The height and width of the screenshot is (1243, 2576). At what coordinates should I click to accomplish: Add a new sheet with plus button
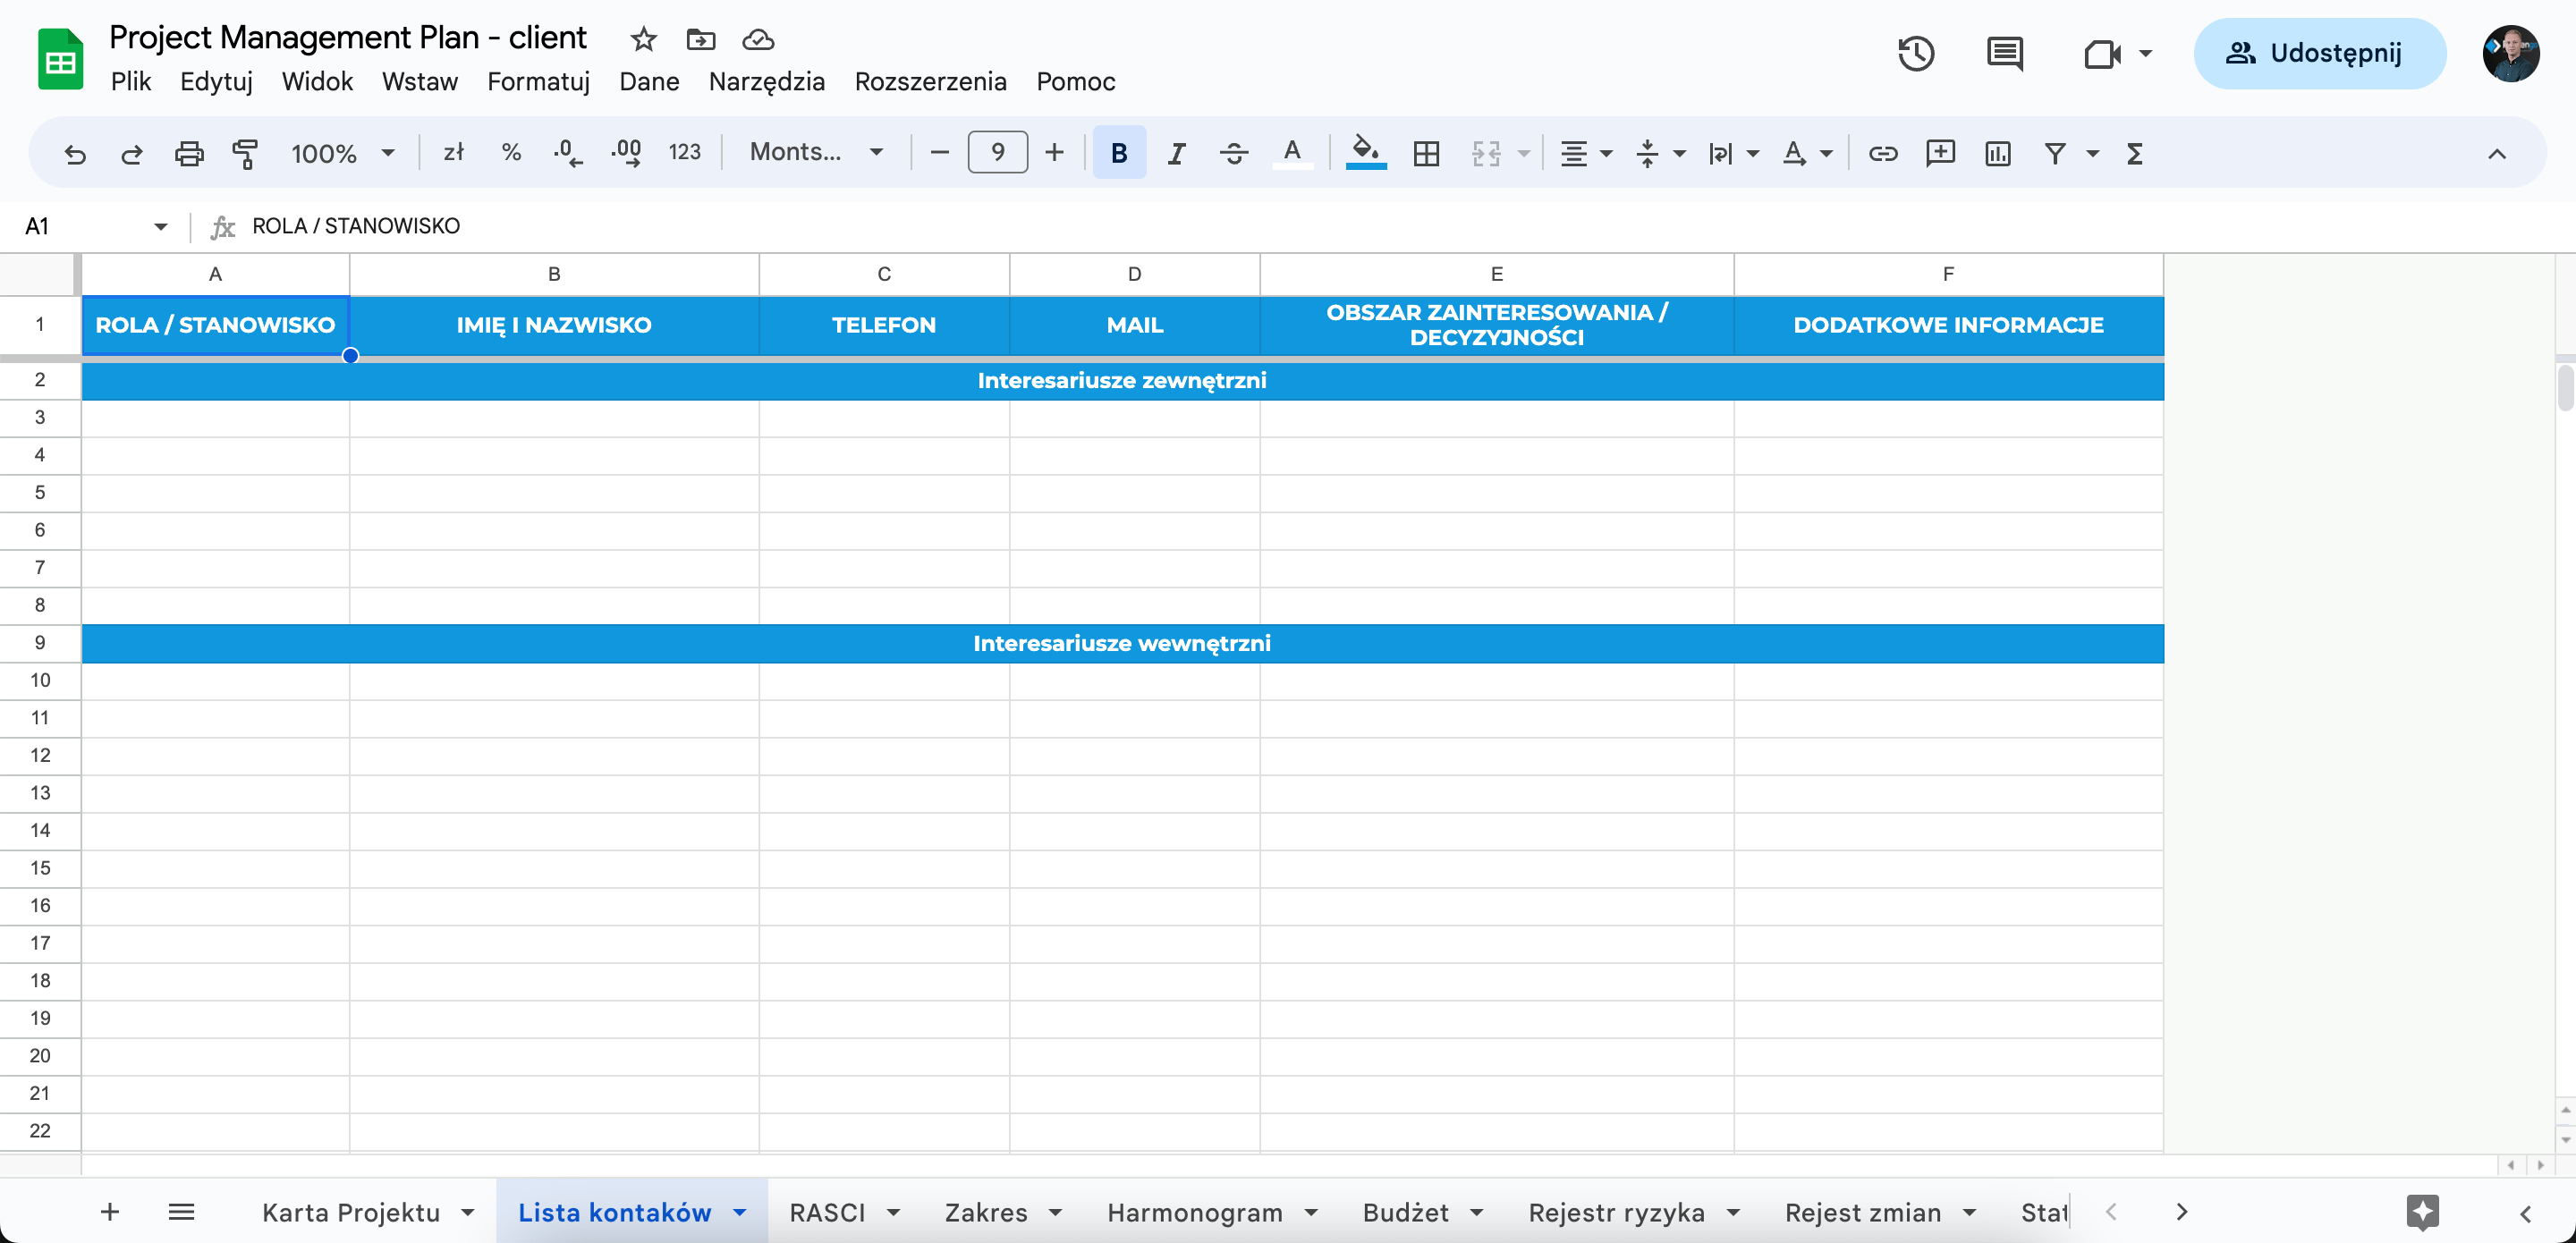(110, 1212)
